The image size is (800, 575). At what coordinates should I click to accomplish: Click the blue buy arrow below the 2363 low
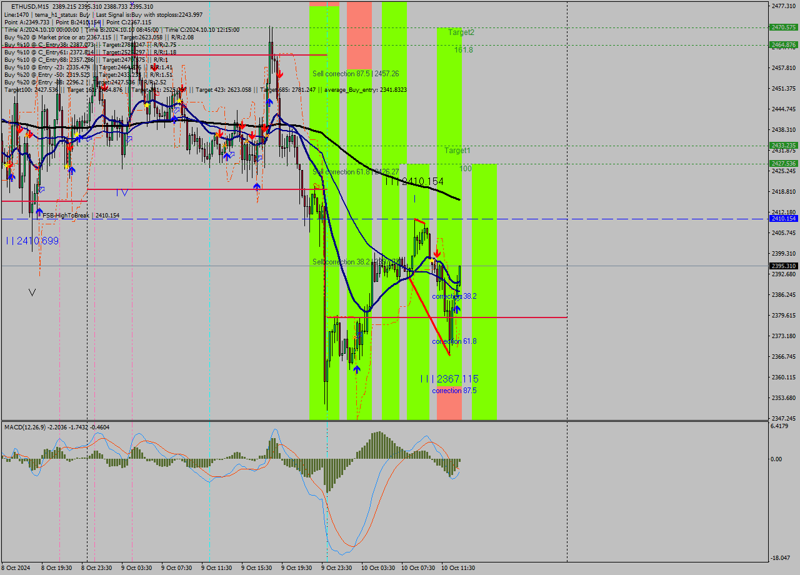click(x=356, y=369)
